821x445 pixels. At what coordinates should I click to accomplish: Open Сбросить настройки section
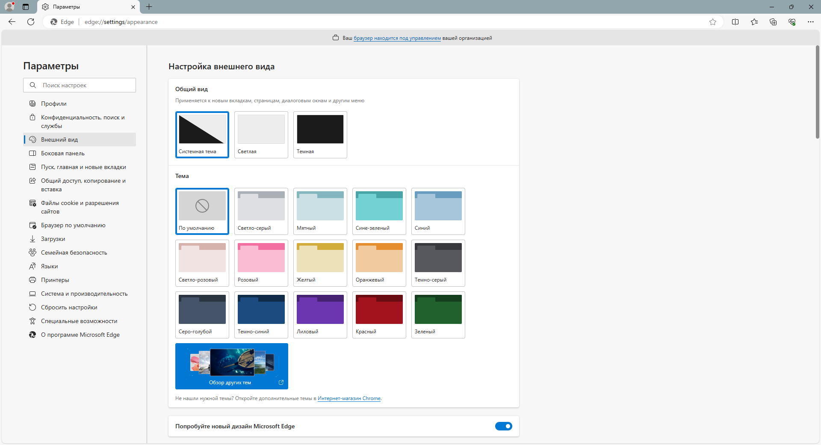pos(80,307)
